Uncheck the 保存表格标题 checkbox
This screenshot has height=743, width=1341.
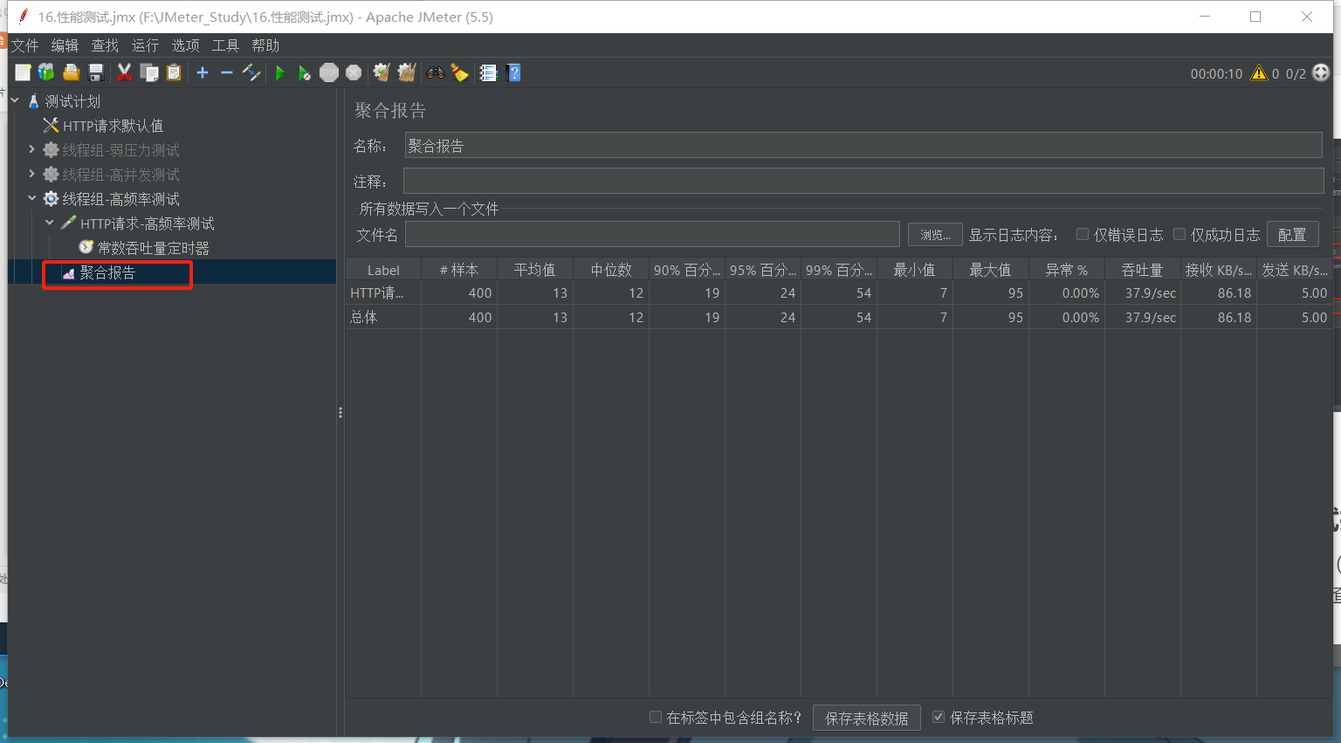(x=939, y=717)
